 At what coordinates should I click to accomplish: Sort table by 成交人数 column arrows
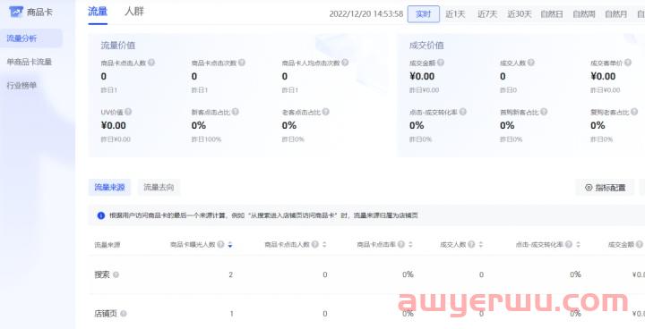(481, 245)
